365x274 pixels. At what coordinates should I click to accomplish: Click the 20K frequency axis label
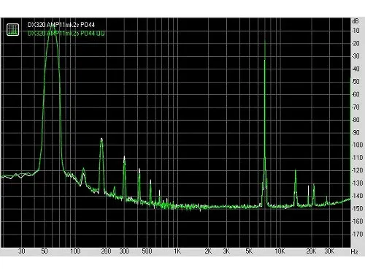tap(311, 251)
